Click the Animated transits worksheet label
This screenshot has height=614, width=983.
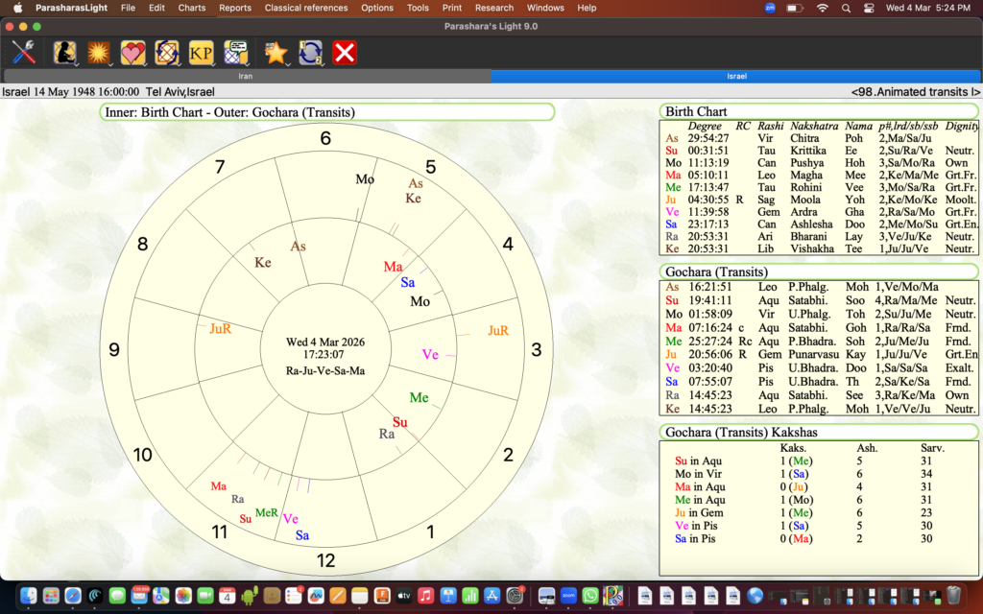915,92
